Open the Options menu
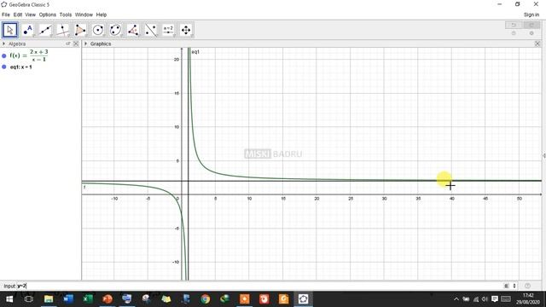Image resolution: width=546 pixels, height=307 pixels. (48, 14)
